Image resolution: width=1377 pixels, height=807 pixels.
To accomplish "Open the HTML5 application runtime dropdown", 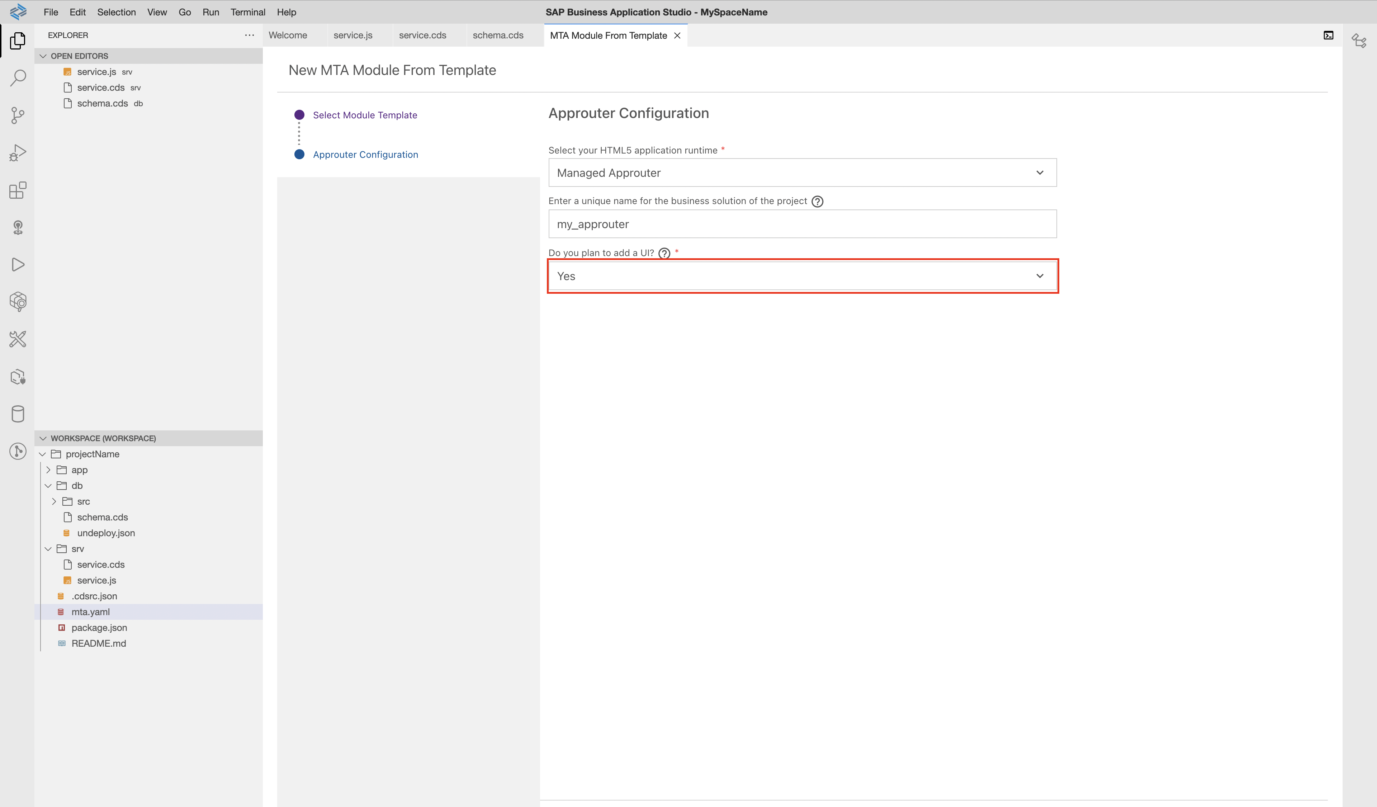I will tap(802, 173).
